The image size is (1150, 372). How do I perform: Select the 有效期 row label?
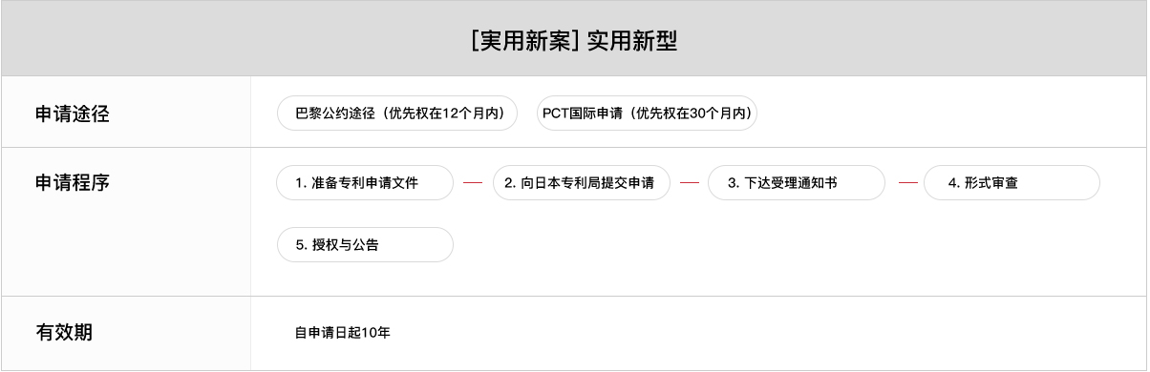(64, 333)
